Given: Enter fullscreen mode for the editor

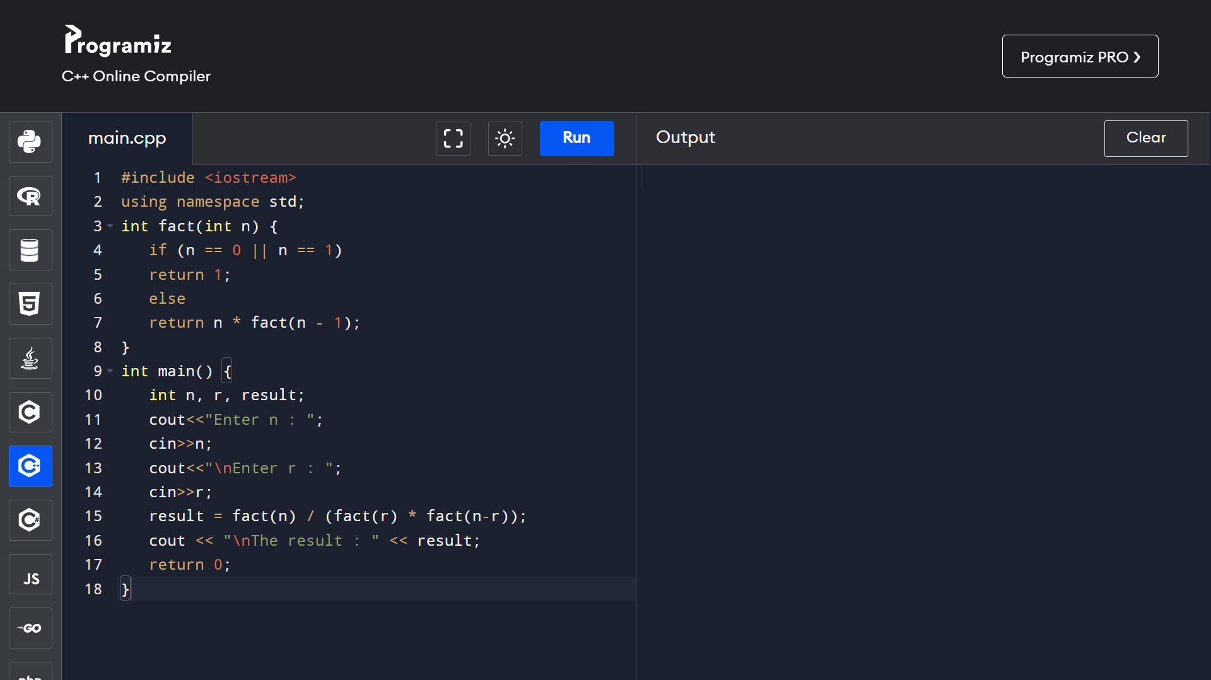Looking at the screenshot, I should coord(453,138).
